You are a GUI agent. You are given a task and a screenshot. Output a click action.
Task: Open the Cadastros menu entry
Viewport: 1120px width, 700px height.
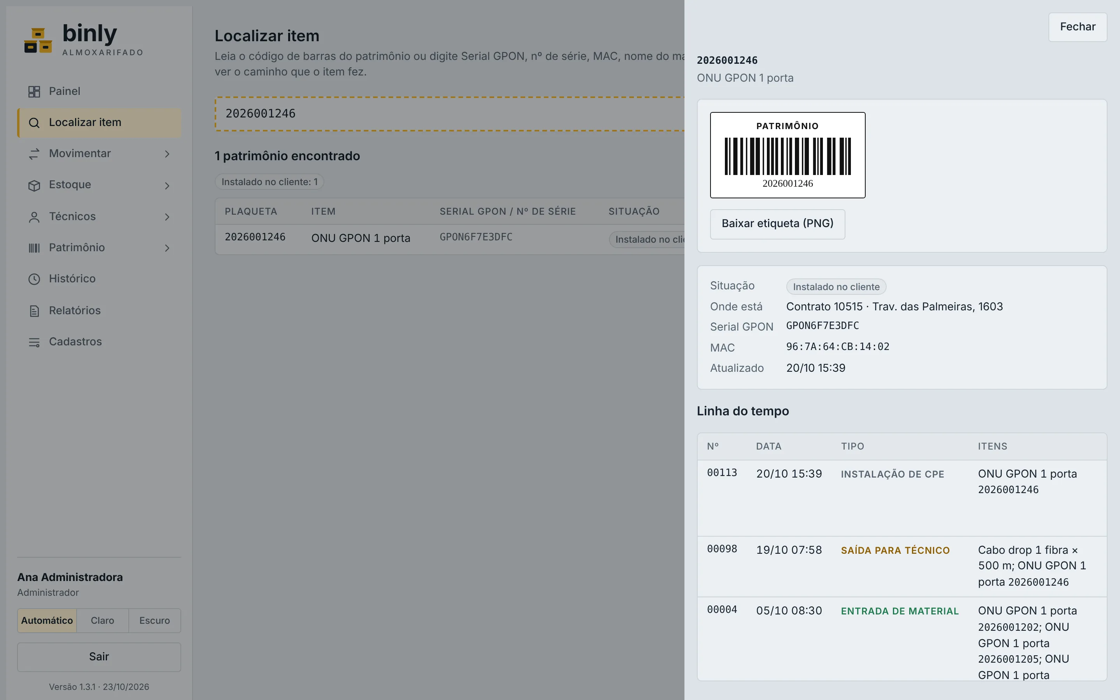(x=99, y=342)
